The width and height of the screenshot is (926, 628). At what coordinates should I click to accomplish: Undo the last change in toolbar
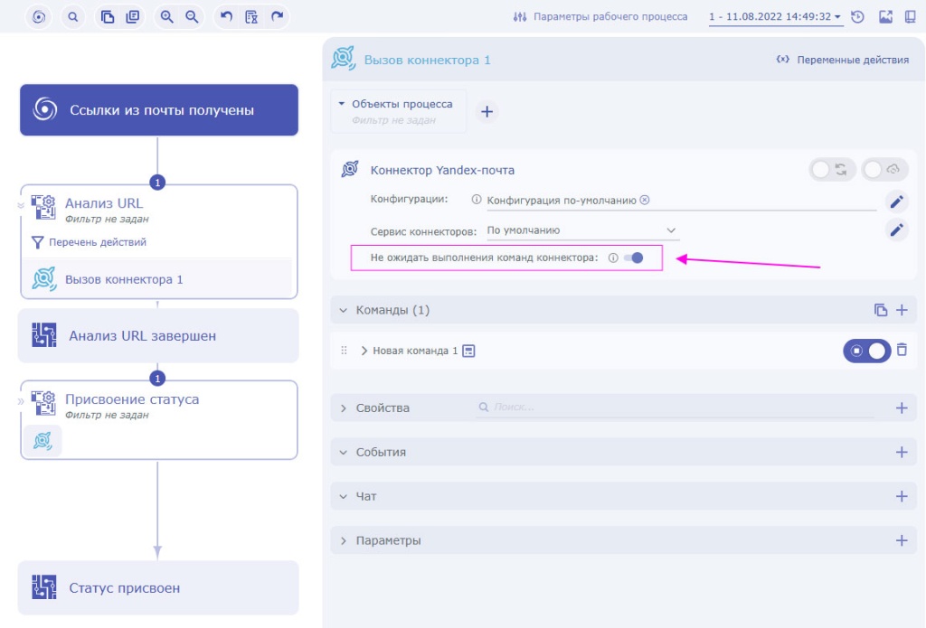coord(226,16)
